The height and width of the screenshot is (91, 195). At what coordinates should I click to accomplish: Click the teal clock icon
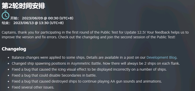tap(6, 15)
